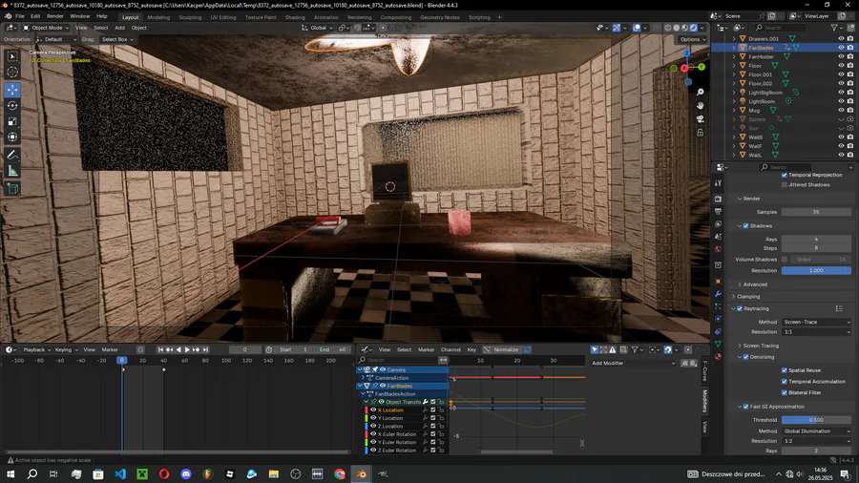Screen dimensions: 859x483
Task: Hide the Floor object with its eye icon
Action: [841, 66]
